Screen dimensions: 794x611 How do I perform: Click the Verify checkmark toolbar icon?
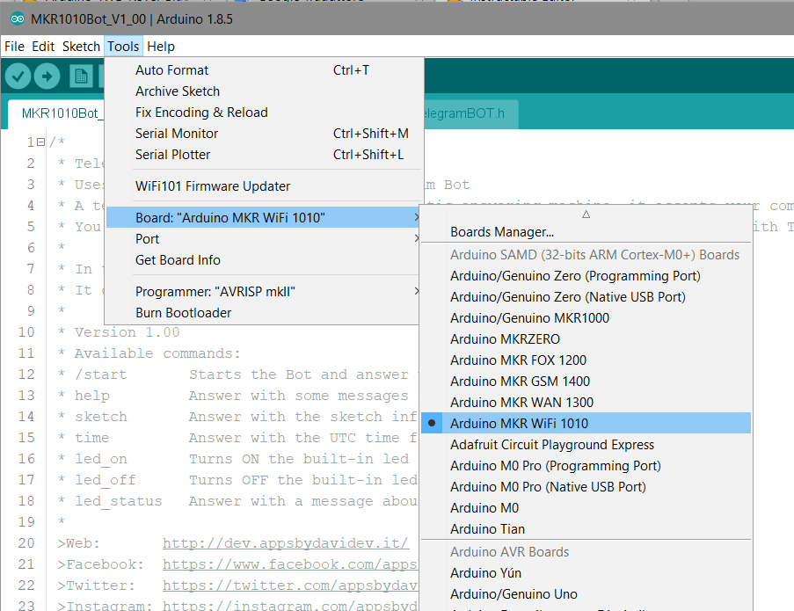(x=18, y=76)
